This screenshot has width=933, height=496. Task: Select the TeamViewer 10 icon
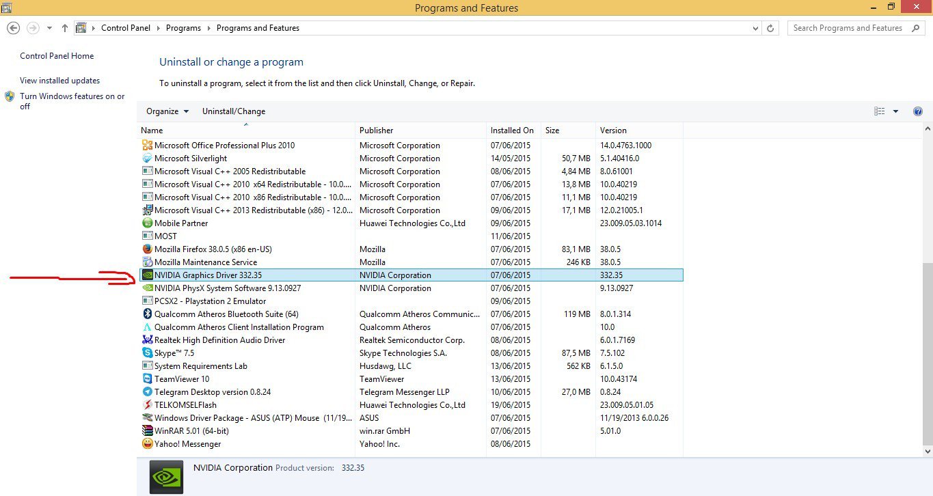[147, 379]
